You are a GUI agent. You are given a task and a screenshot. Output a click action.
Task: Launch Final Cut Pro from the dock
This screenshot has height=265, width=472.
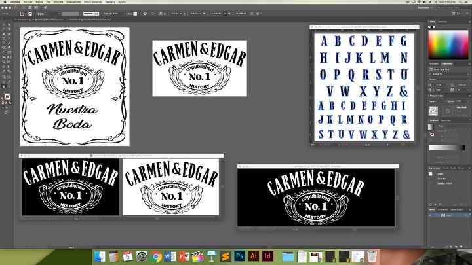pyautogui.click(x=197, y=256)
